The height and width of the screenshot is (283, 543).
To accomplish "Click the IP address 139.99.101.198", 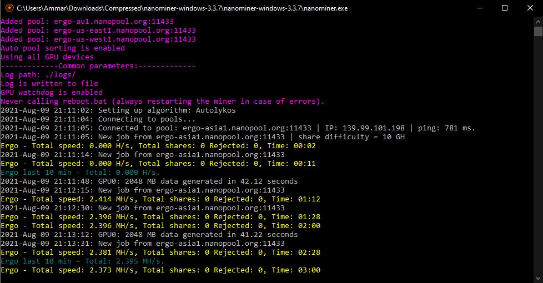I will coord(373,128).
